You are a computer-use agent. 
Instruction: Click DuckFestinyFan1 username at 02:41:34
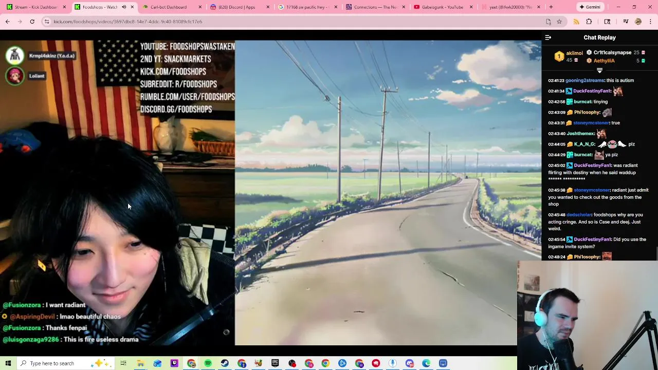click(x=591, y=91)
